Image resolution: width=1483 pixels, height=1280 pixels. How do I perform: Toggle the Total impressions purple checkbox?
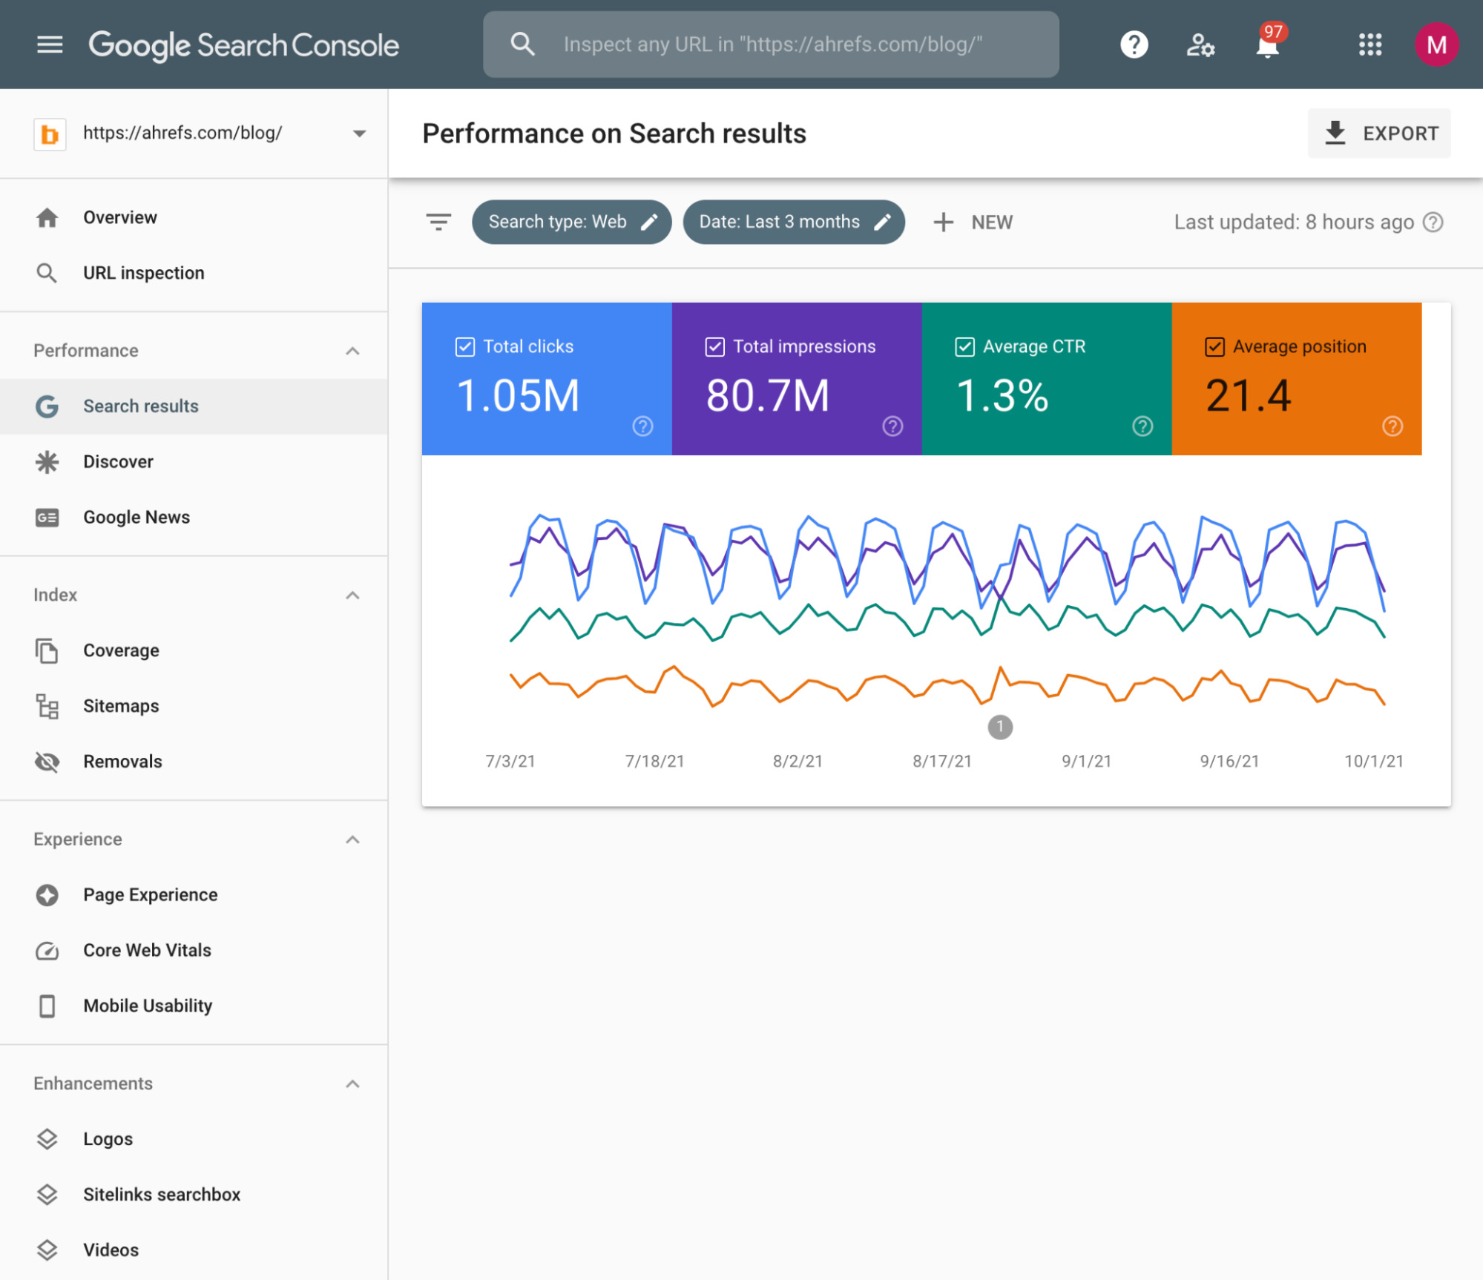pos(711,346)
